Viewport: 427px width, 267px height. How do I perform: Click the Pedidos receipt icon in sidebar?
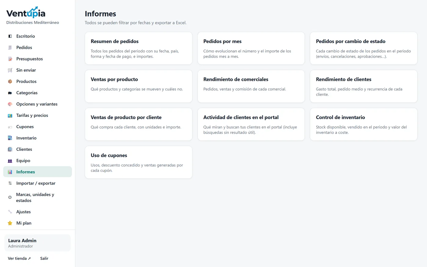(10, 48)
